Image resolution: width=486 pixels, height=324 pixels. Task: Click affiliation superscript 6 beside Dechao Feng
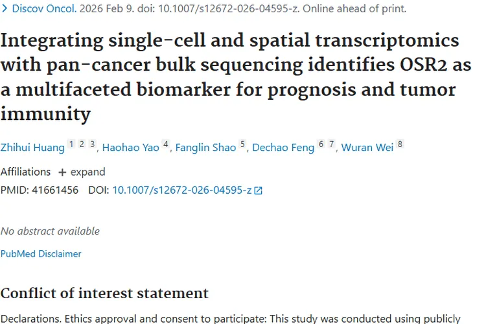pos(321,145)
